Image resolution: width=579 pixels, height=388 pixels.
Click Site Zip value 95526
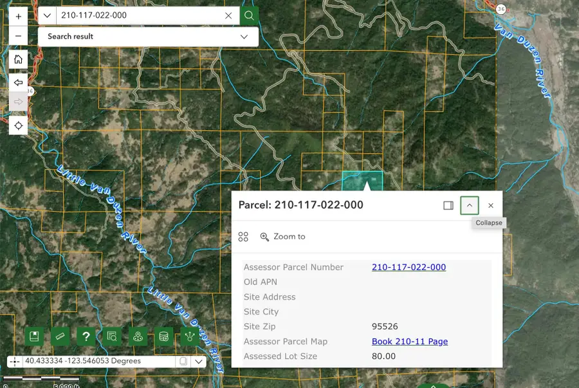[x=385, y=327]
